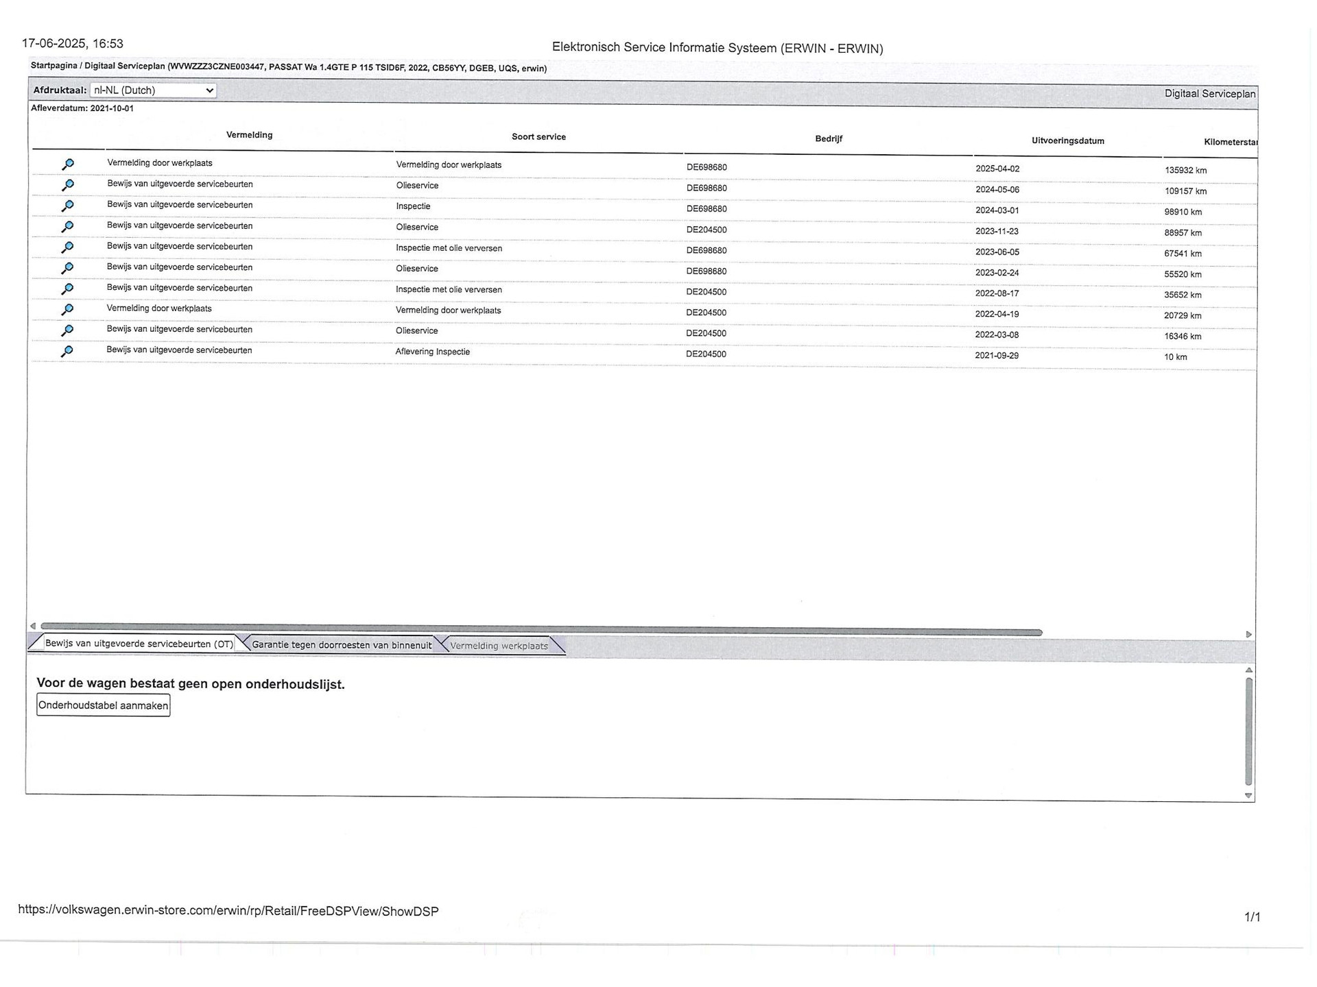Open details of 2024-03-01 Inspectie entry

tap(68, 206)
